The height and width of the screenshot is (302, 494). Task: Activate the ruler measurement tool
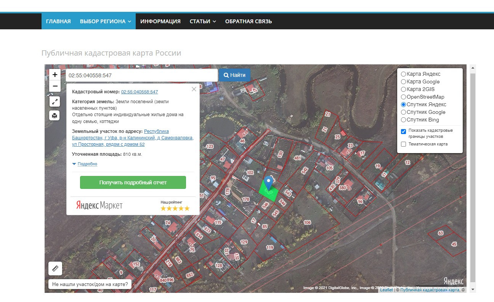pos(55,268)
